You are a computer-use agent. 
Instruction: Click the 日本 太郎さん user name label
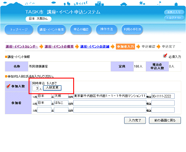click(38, 19)
